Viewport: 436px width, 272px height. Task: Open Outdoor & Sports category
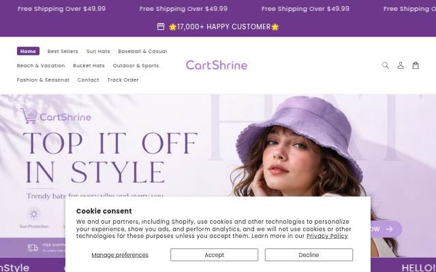click(x=136, y=66)
